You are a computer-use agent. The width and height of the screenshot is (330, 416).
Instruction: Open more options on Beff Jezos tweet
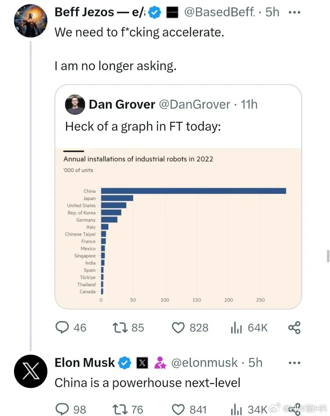[x=294, y=12]
